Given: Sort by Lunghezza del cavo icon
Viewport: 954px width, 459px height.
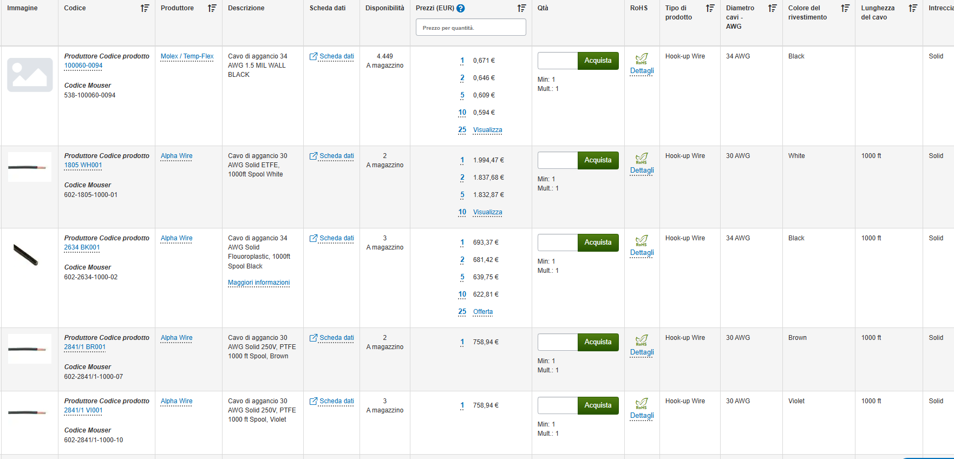Looking at the screenshot, I should tap(913, 8).
